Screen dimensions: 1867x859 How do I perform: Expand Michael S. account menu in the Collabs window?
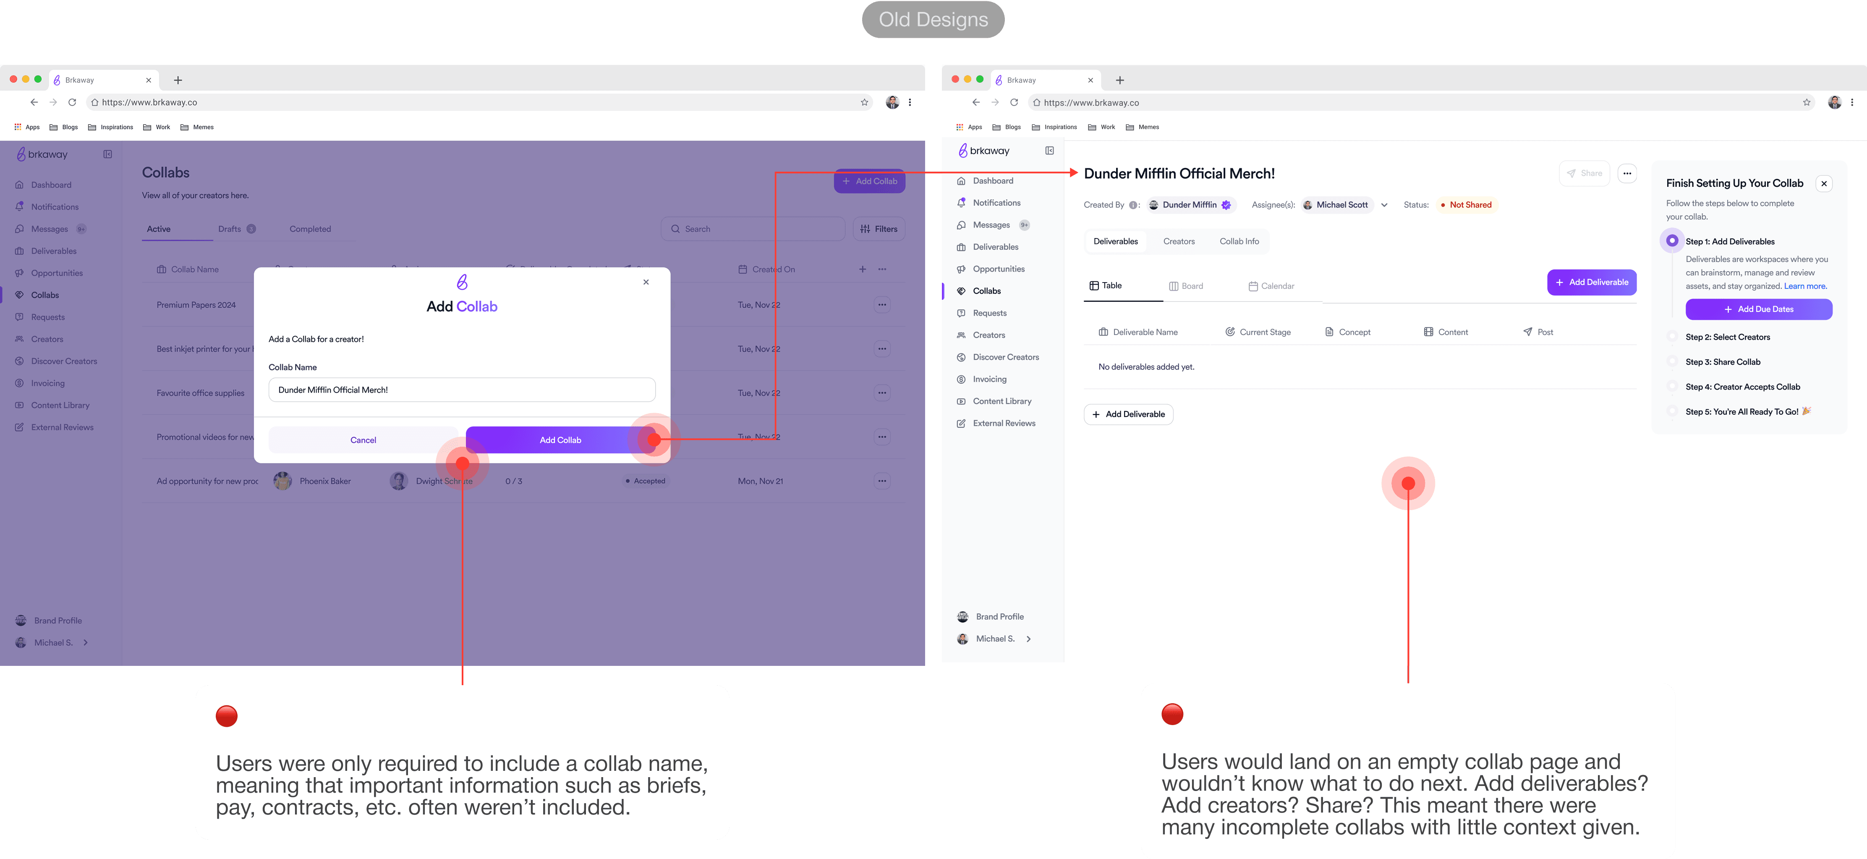pyautogui.click(x=86, y=642)
